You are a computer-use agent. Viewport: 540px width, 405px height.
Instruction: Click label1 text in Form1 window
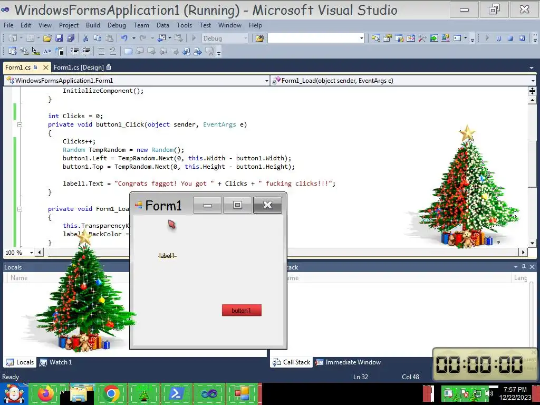click(167, 256)
